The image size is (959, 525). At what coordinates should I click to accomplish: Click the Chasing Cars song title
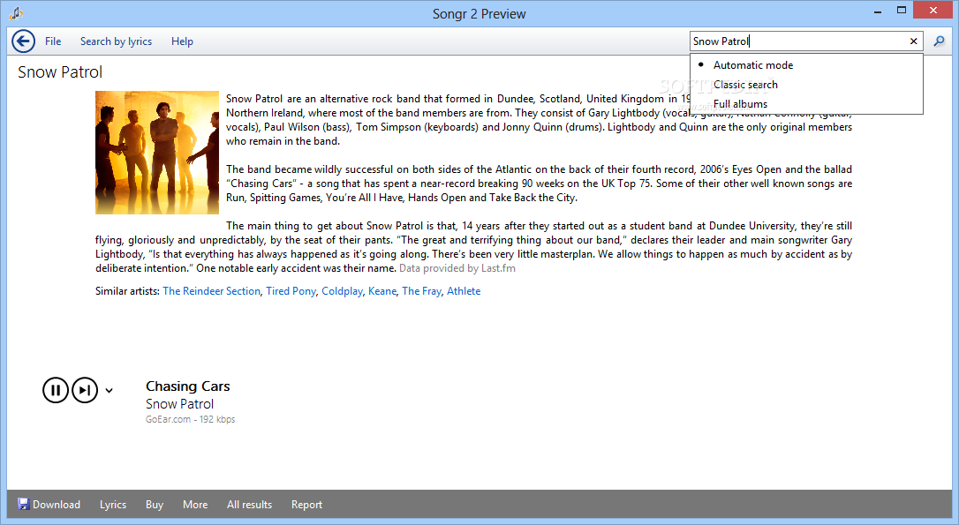188,386
